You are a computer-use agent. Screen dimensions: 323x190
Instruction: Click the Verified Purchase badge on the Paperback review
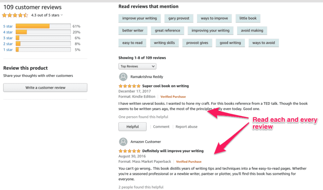click(x=189, y=161)
